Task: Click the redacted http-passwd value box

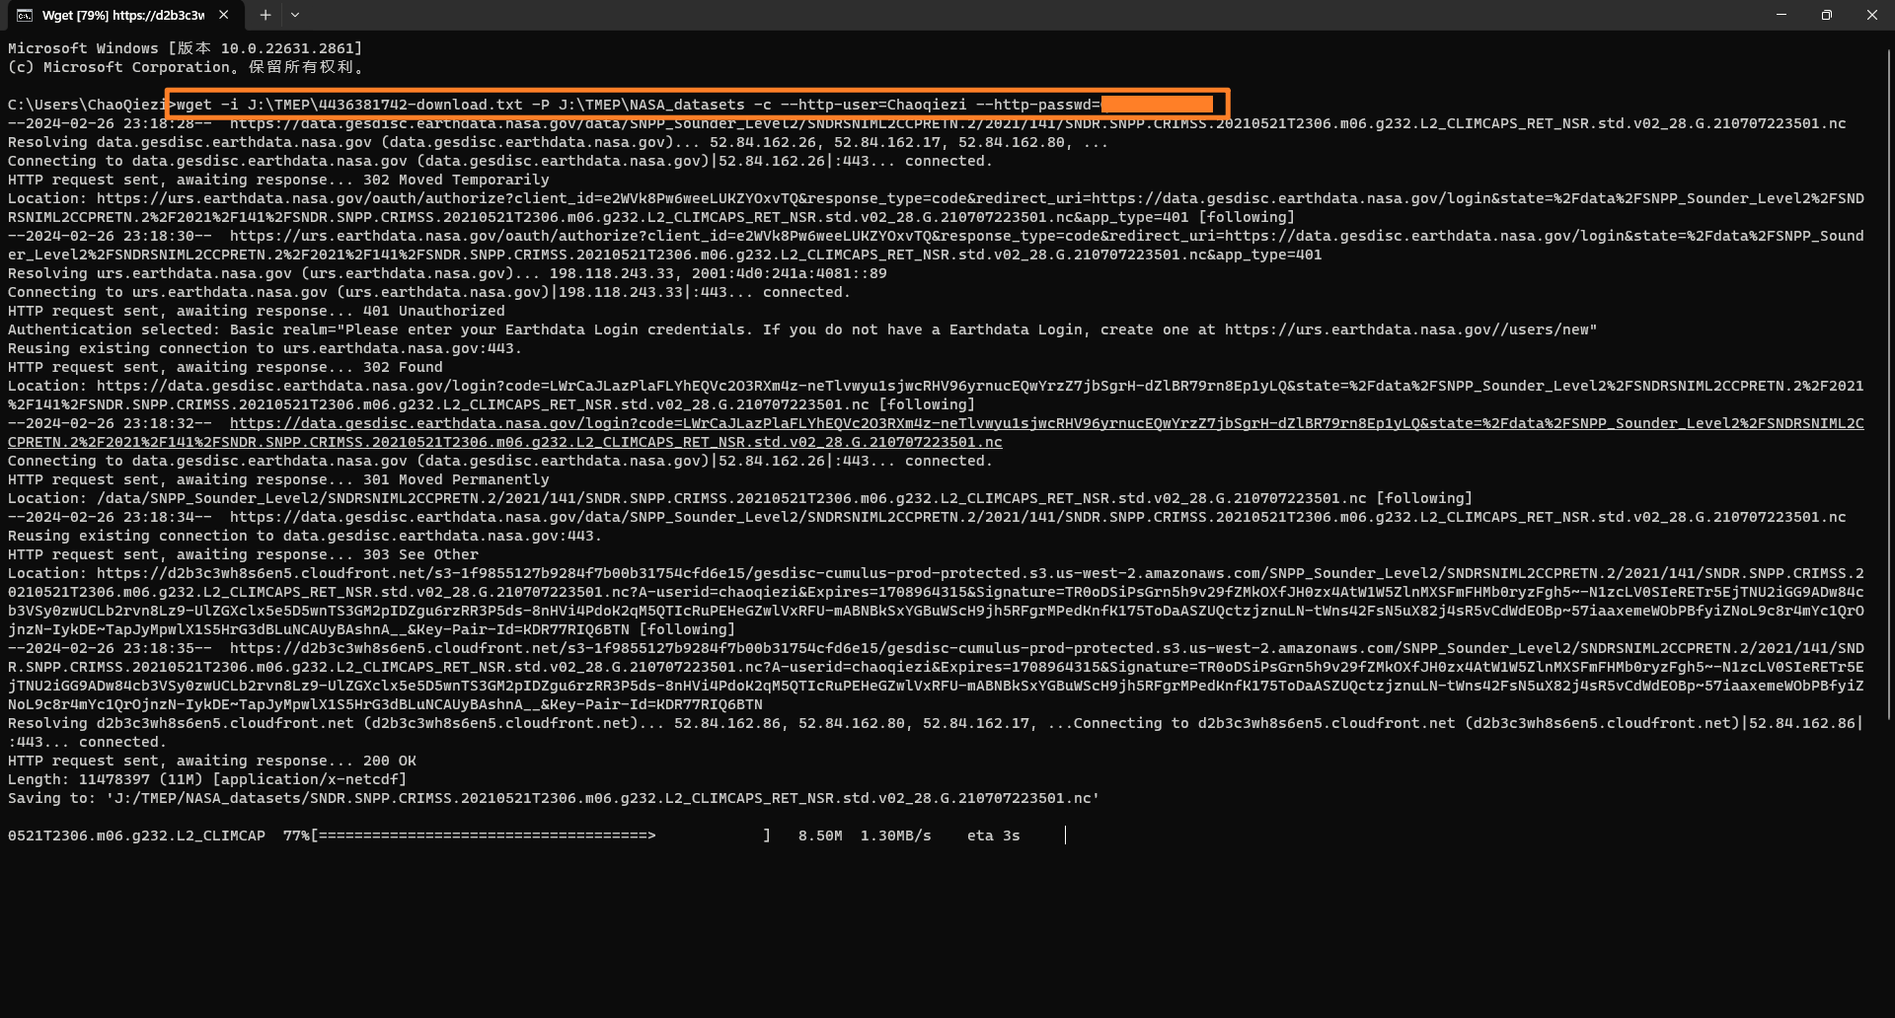Action: 1160,105
